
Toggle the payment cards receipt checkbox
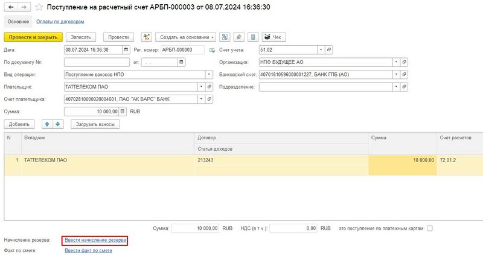click(430, 228)
